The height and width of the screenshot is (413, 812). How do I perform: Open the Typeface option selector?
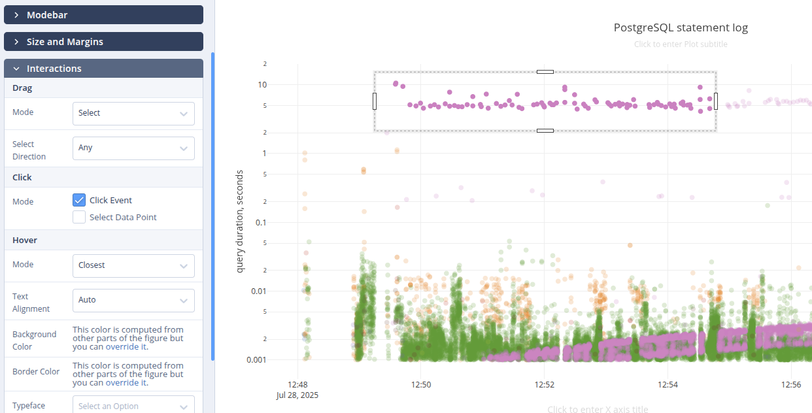click(x=133, y=405)
